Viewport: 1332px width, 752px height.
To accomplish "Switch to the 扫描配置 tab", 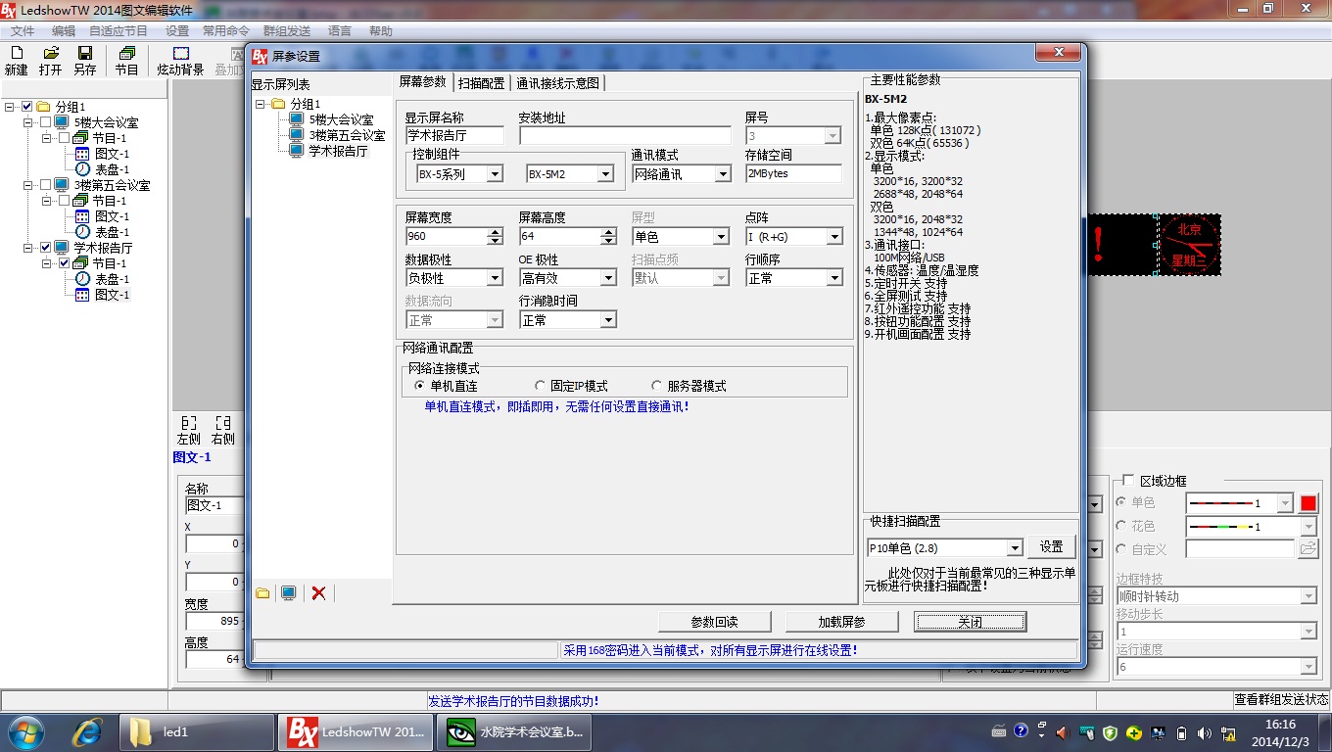I will [481, 83].
